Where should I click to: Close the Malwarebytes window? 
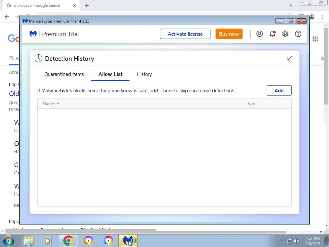pos(301,21)
